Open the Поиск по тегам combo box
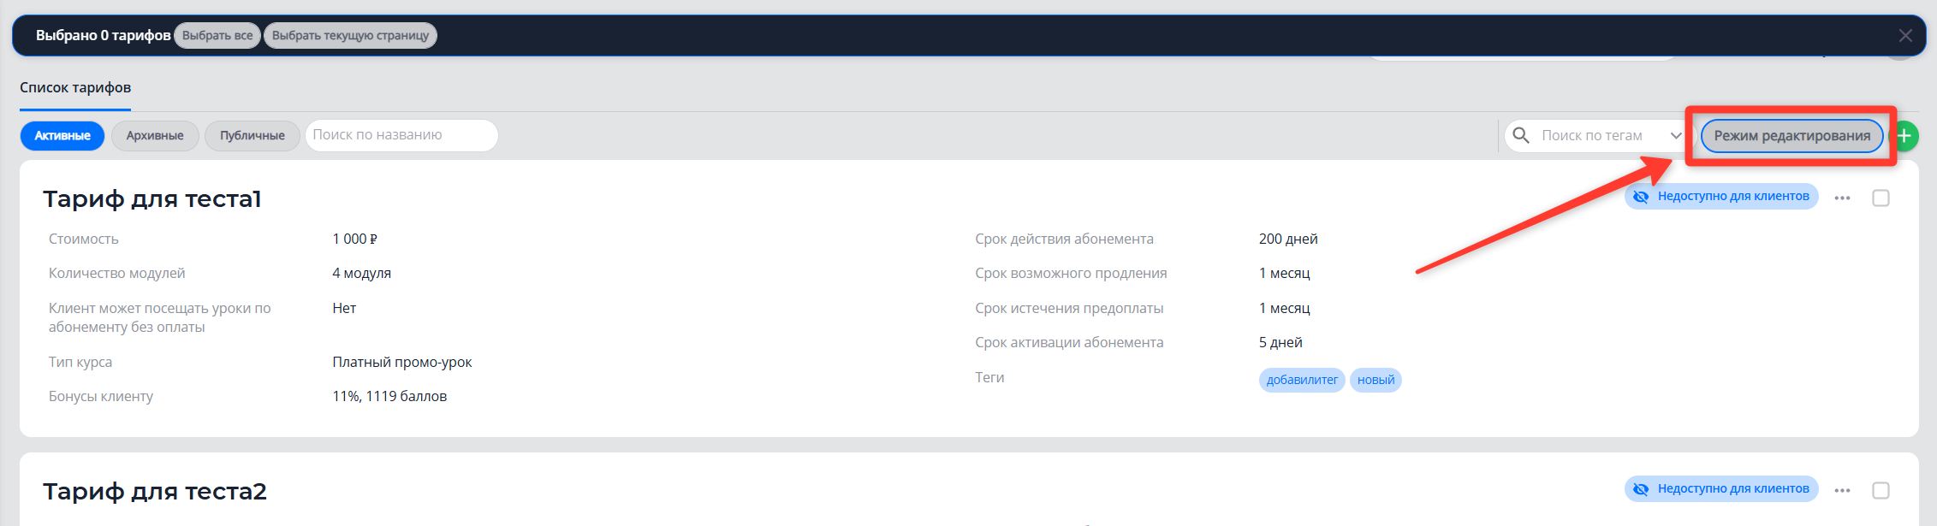The image size is (1937, 526). pos(1591,136)
